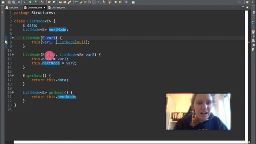Collapse getData method fold on line 16
Image resolution: width=256 pixels, height=144 pixels.
point(13,76)
